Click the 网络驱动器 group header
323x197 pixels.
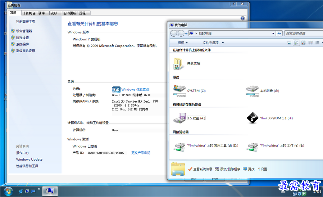181,132
